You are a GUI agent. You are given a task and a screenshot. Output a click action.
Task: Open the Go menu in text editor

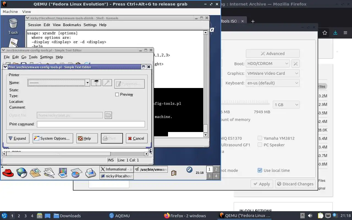[x=24, y=57]
